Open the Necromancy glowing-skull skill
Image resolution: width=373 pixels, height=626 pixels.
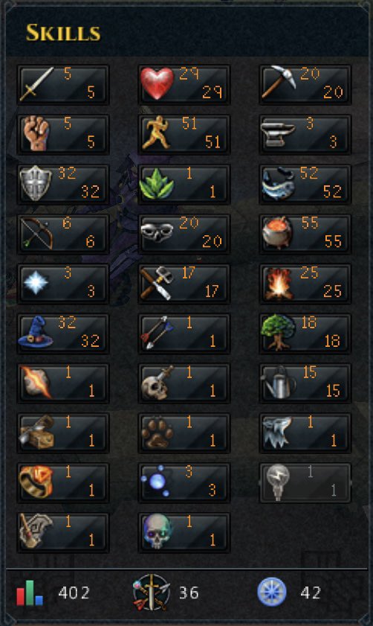click(184, 532)
